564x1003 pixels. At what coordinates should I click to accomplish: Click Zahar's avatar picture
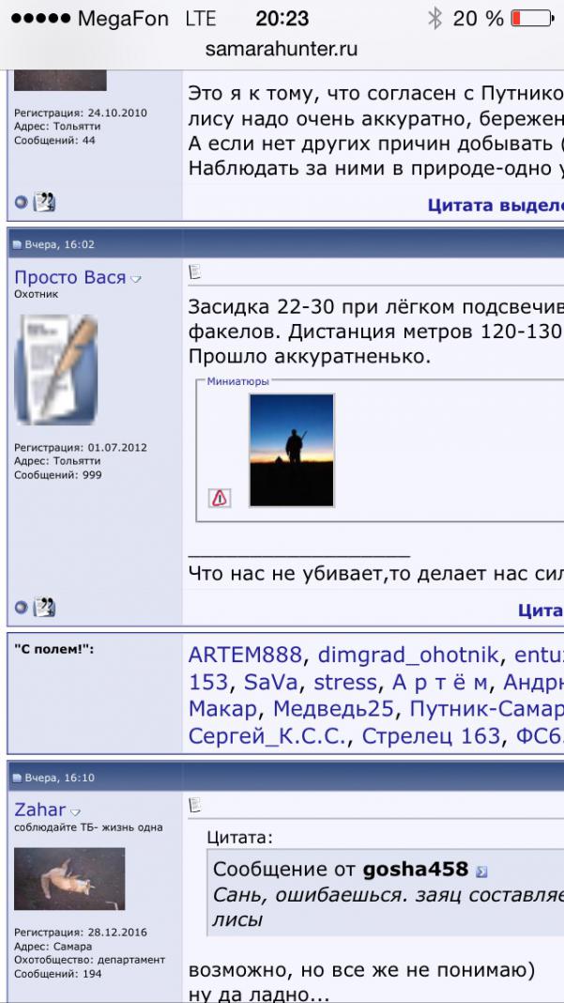(69, 879)
